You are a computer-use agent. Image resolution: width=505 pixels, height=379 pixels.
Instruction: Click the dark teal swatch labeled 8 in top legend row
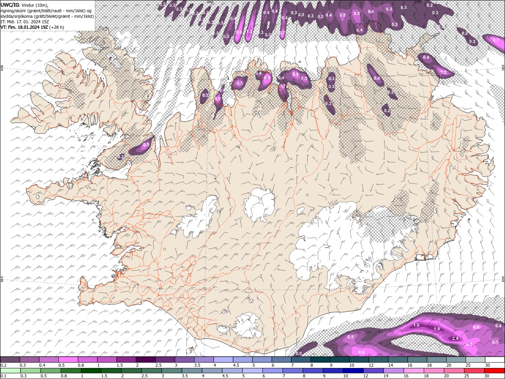tap(320, 360)
